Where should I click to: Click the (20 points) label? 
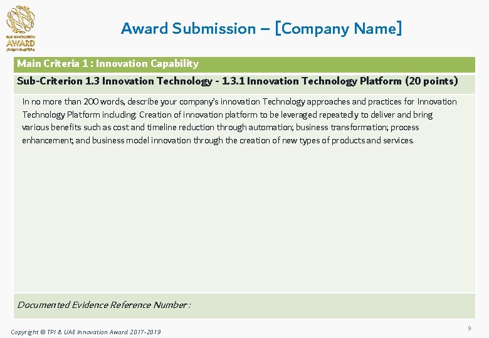click(x=431, y=81)
